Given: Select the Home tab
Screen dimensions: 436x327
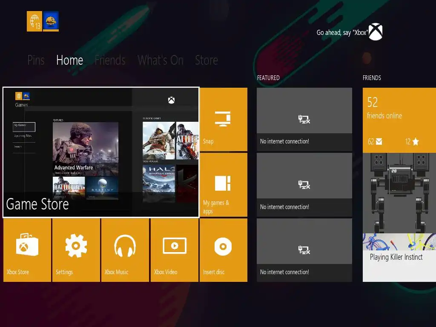Looking at the screenshot, I should click(x=69, y=60).
